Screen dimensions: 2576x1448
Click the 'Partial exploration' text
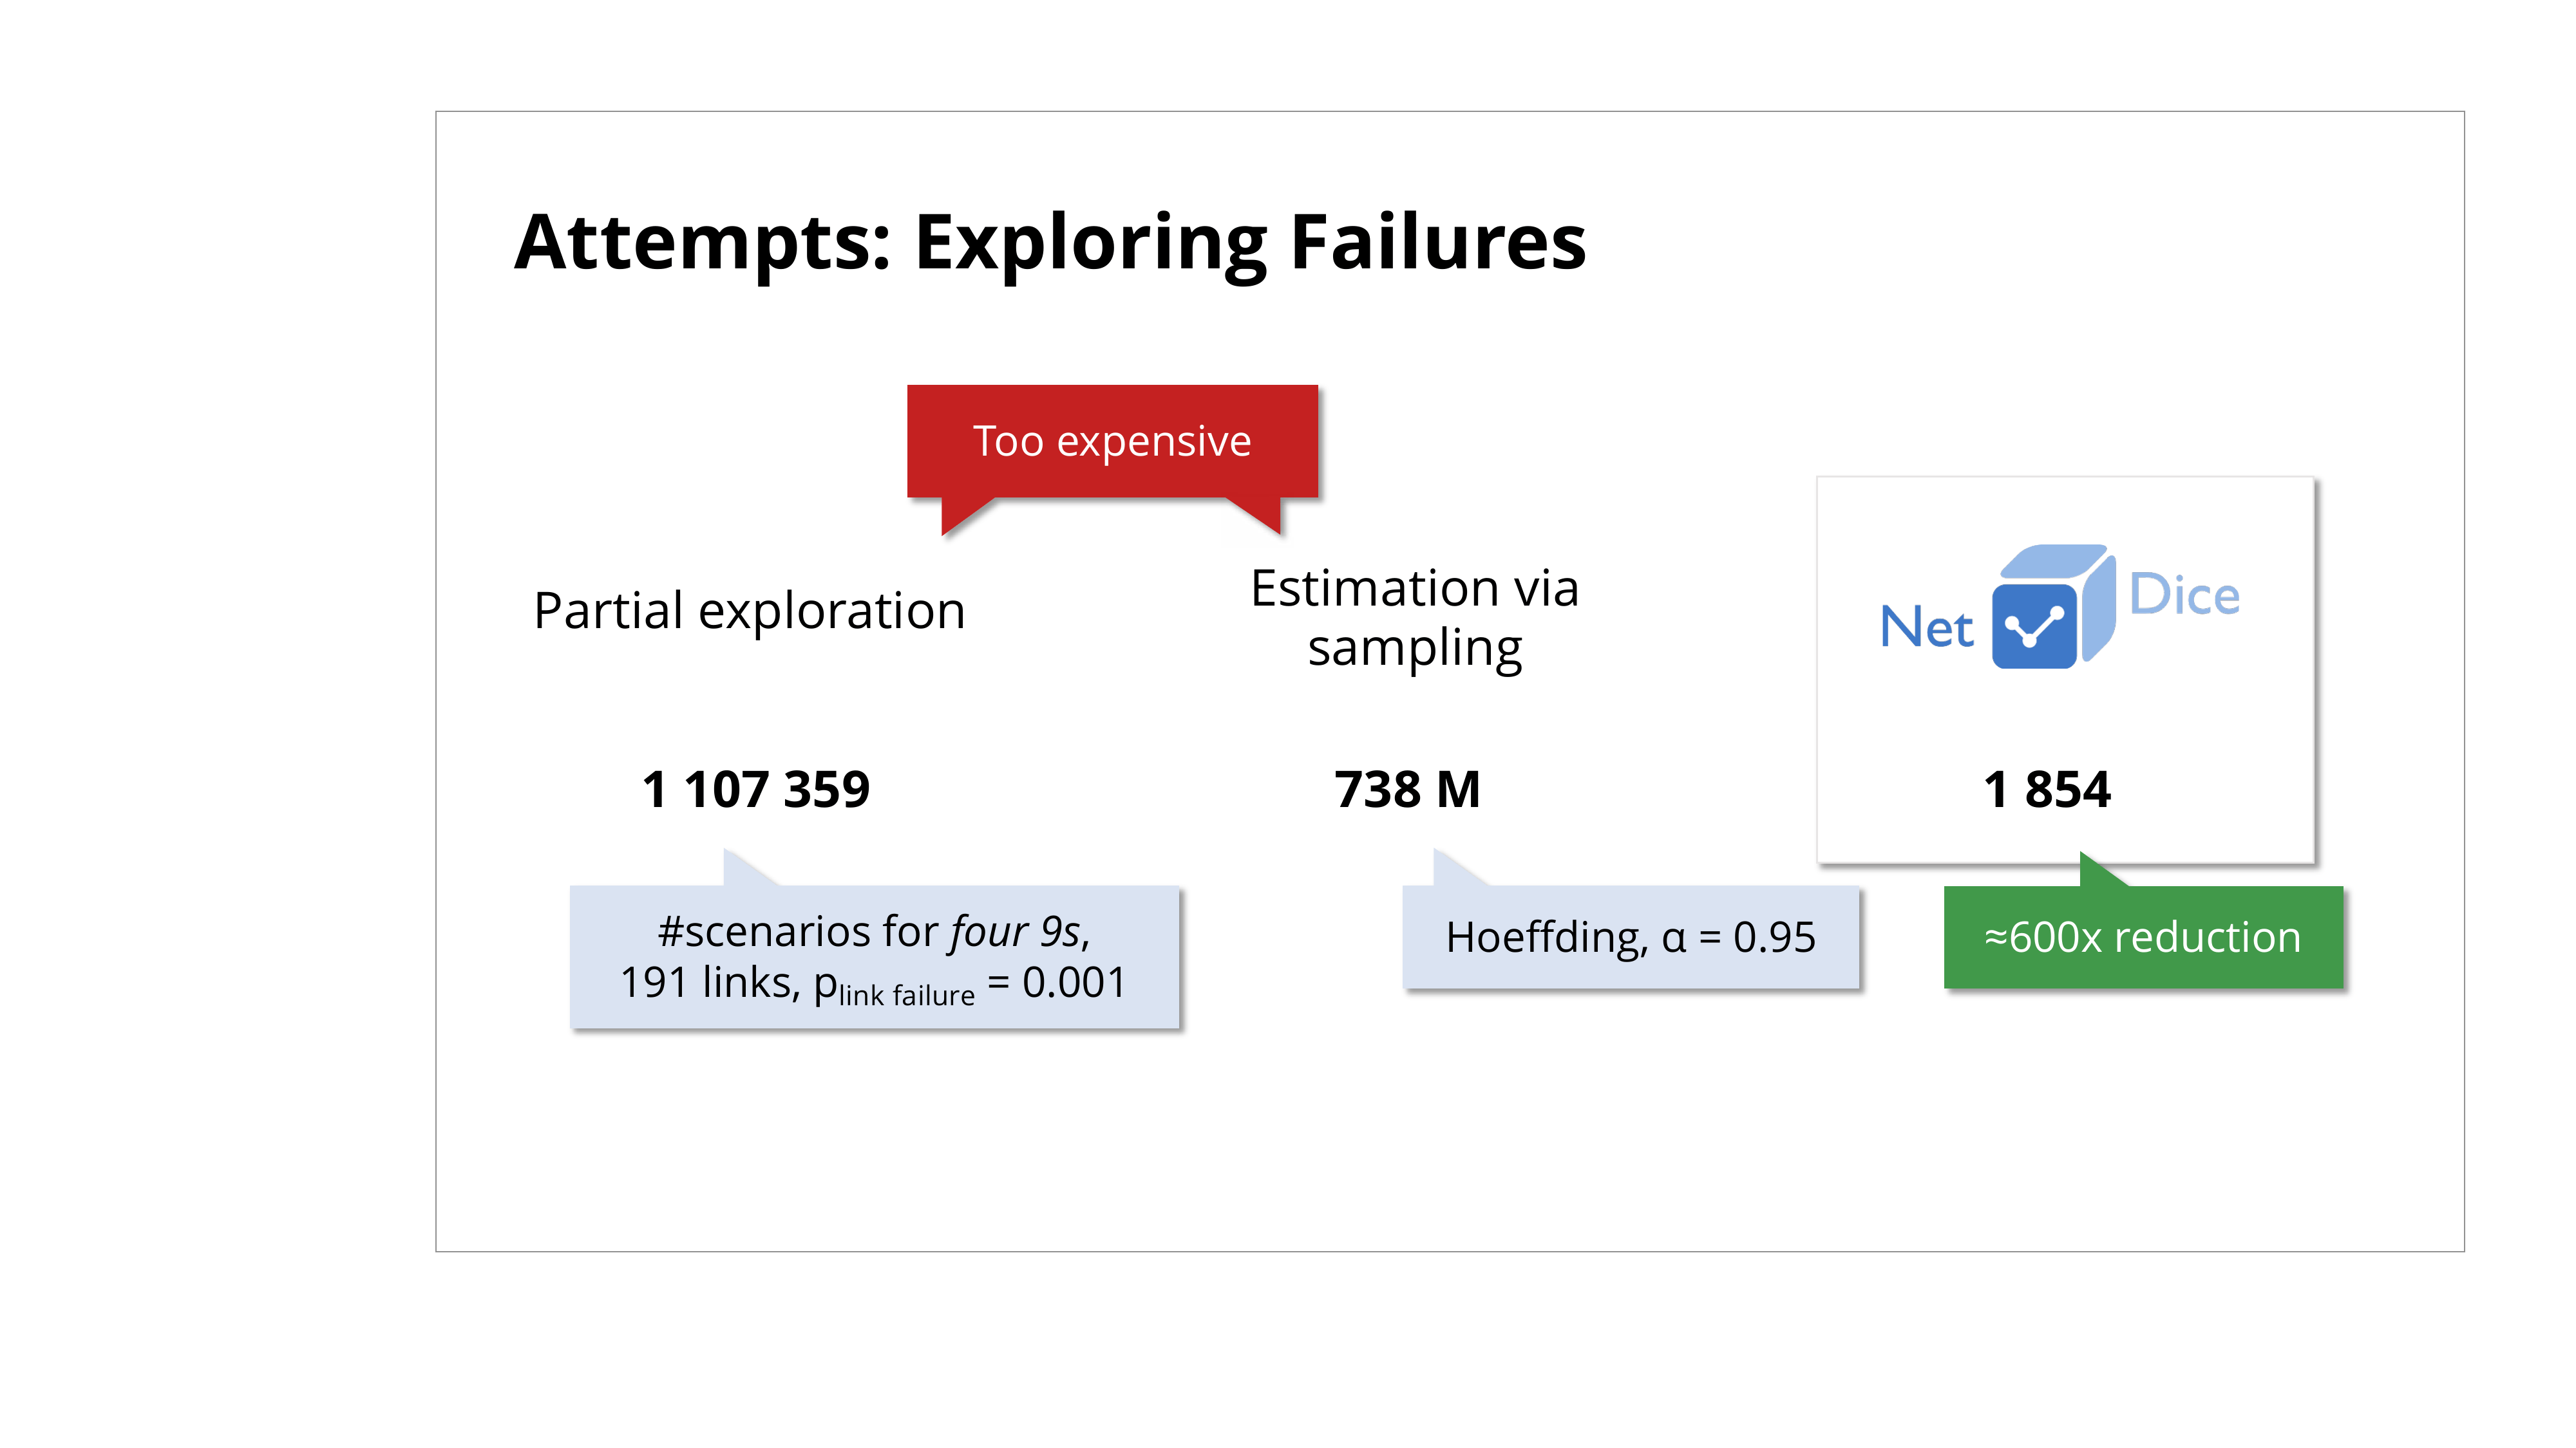pyautogui.click(x=750, y=611)
